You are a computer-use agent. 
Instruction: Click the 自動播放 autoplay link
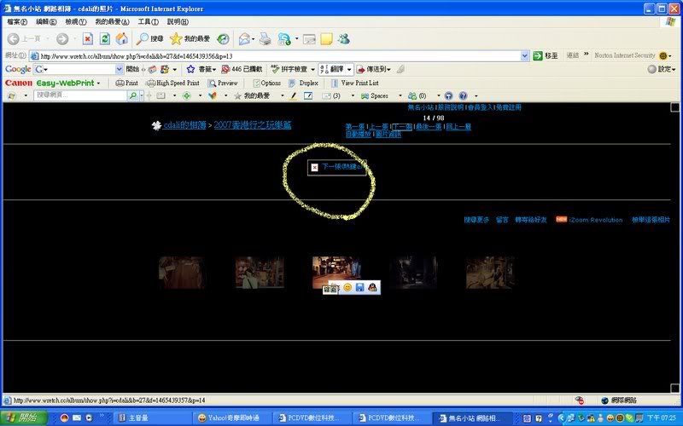coord(359,134)
